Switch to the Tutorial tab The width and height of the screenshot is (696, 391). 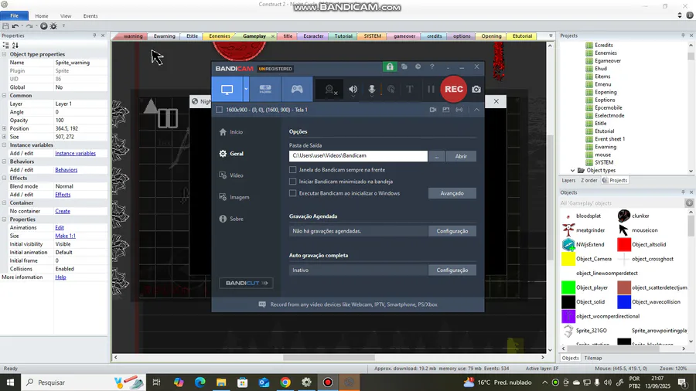coord(343,36)
